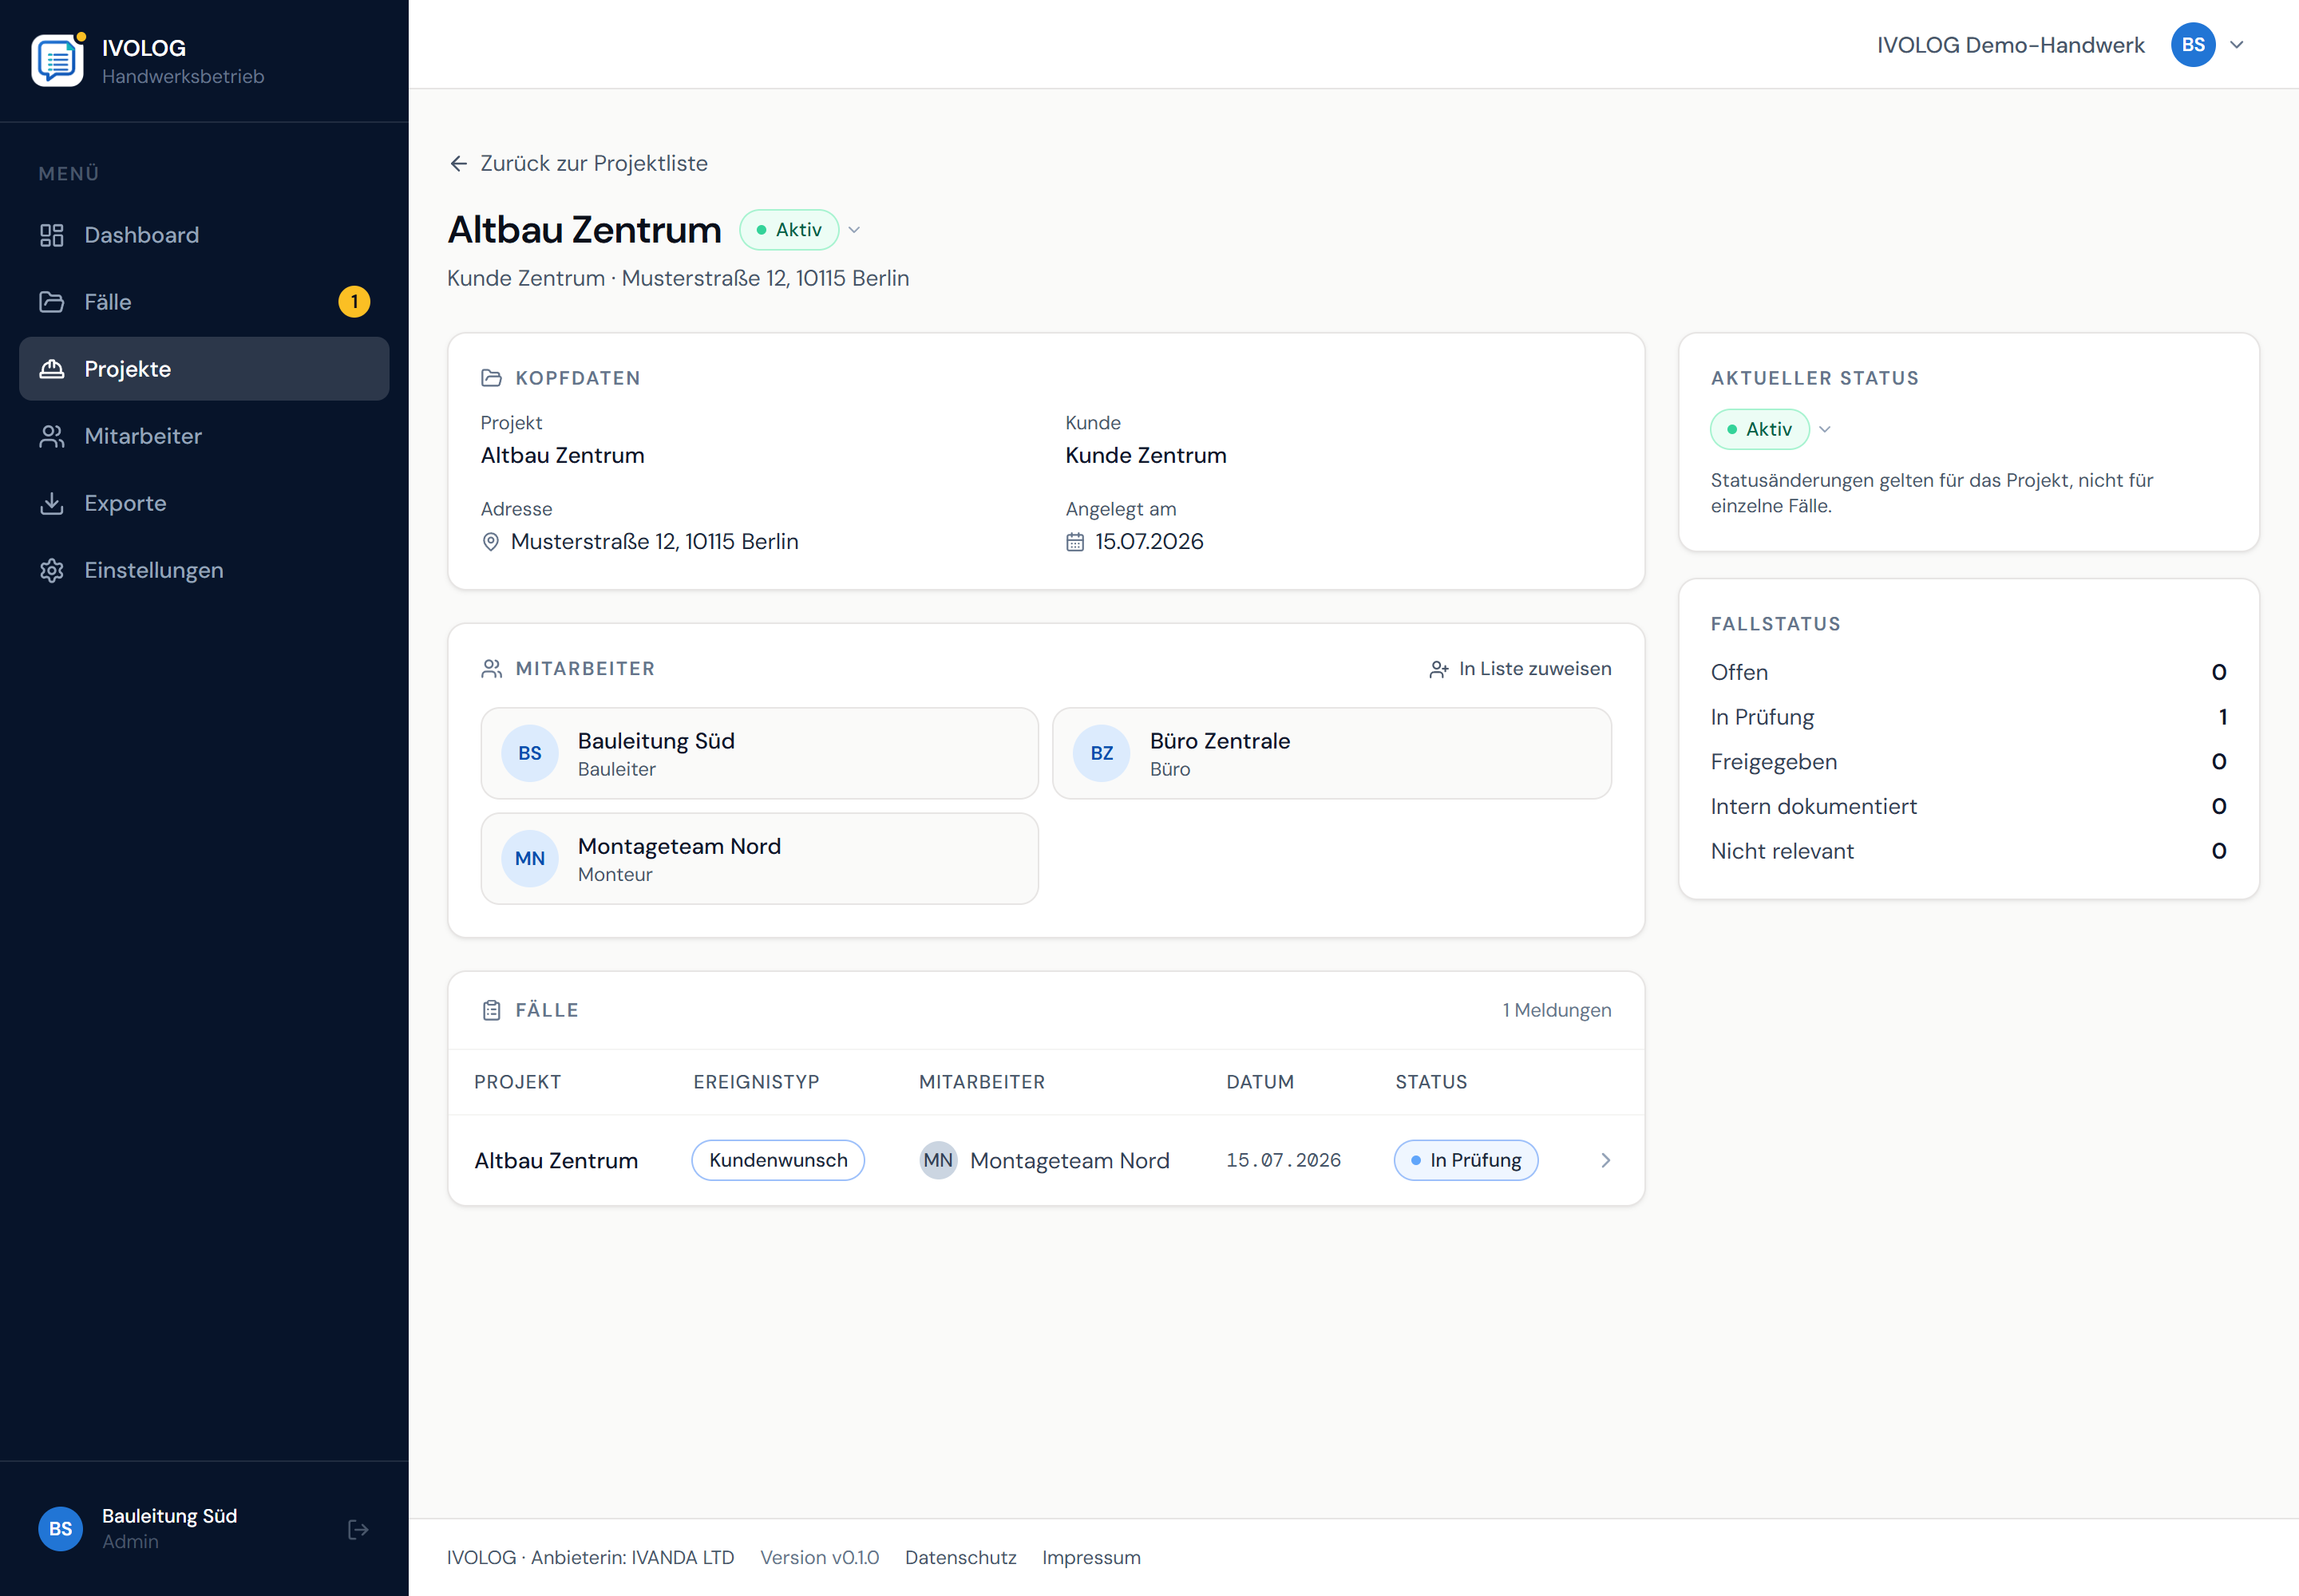Open the Büro Zentrale employee card
Screen dimensions: 2299x1596
click(x=1332, y=753)
